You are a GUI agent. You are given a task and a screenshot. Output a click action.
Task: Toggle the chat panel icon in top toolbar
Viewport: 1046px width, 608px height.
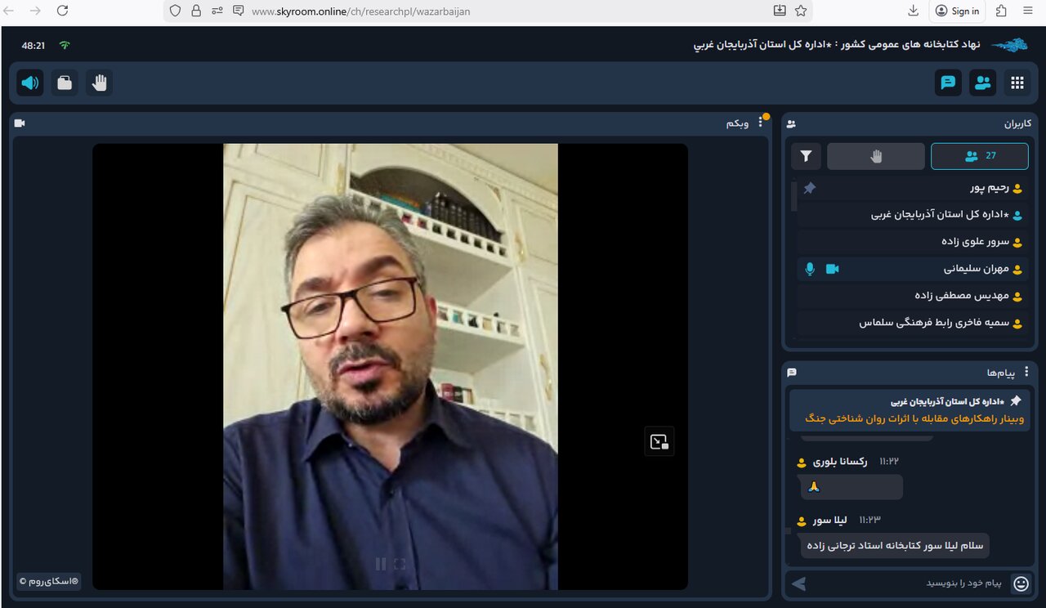click(948, 83)
